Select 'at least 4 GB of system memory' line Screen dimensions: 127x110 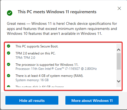49,76
